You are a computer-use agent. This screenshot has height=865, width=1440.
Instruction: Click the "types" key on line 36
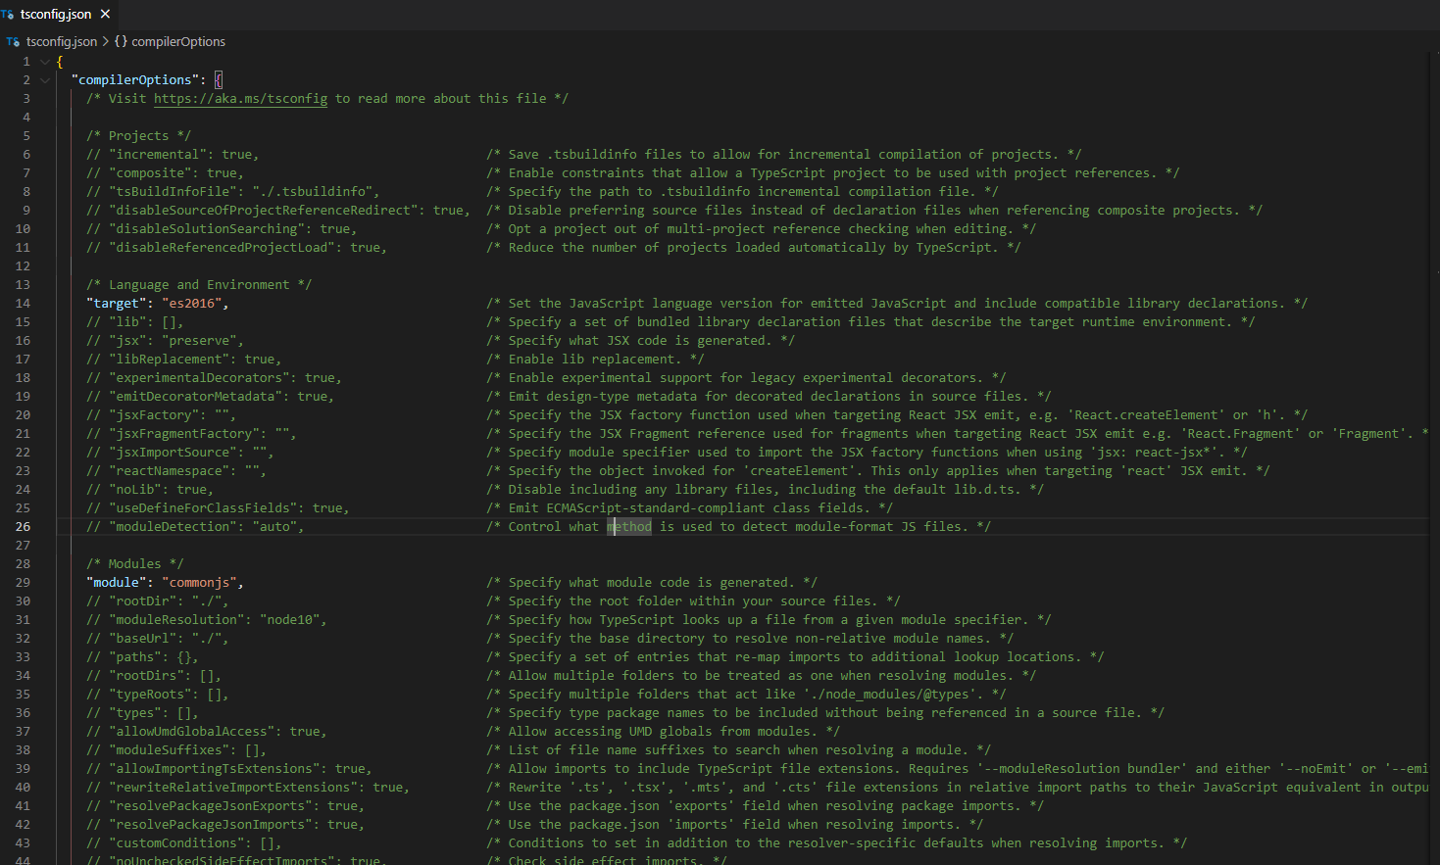coord(135,713)
